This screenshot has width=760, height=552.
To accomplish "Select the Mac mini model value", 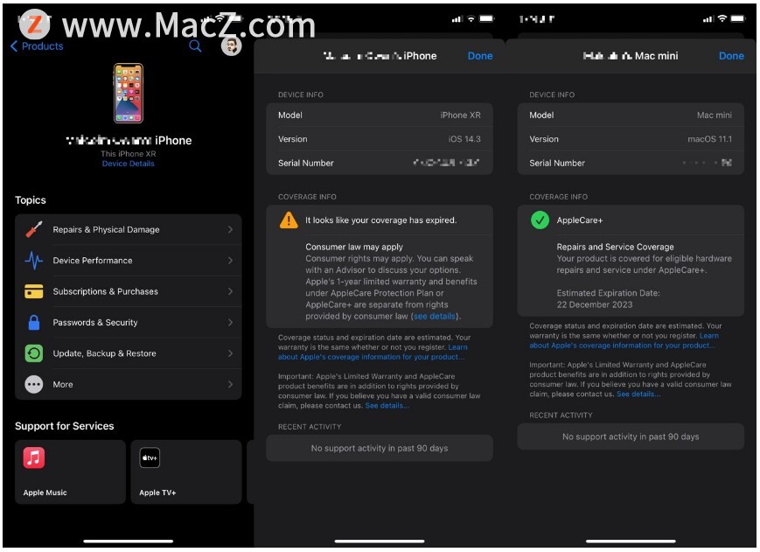I will click(715, 115).
